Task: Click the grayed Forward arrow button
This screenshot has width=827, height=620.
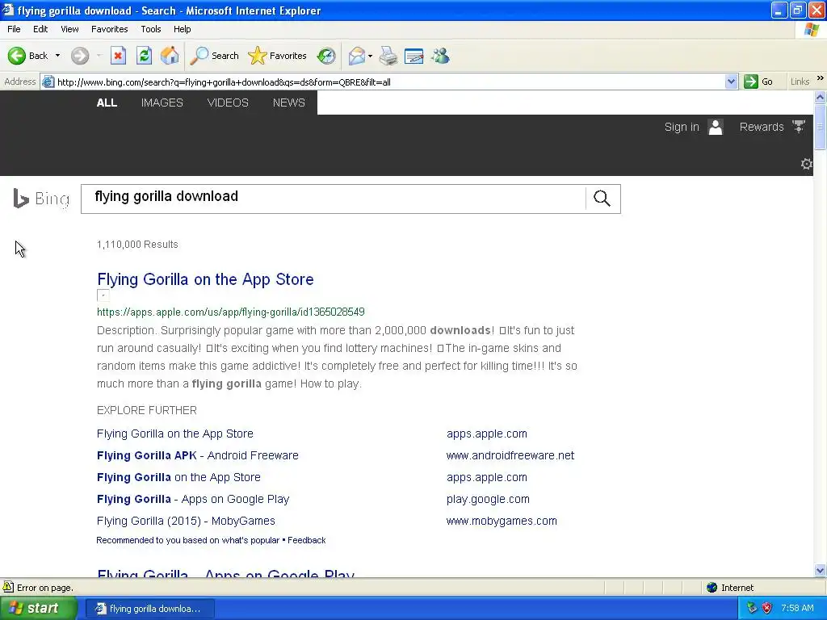Action: pos(80,56)
